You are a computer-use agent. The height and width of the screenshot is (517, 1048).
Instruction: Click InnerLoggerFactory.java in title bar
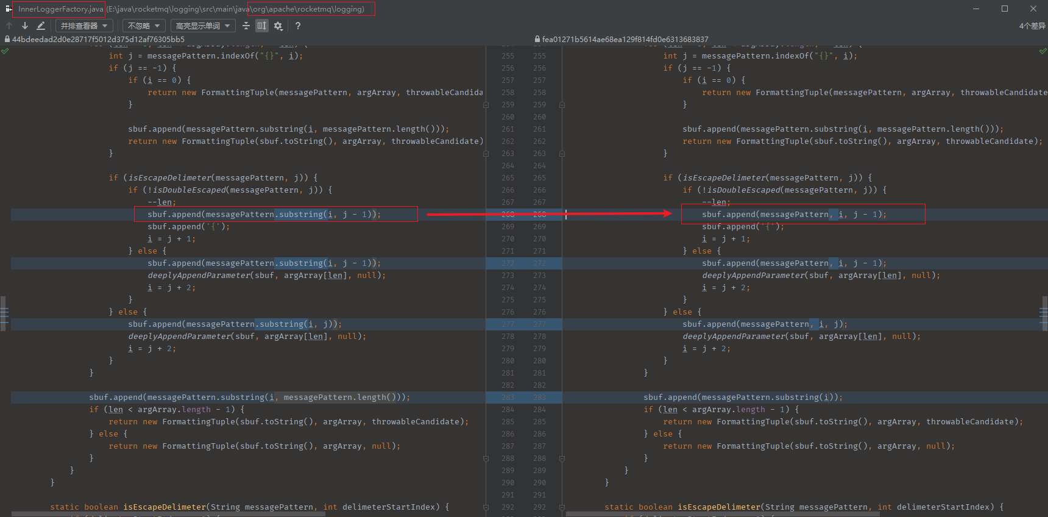coord(60,9)
